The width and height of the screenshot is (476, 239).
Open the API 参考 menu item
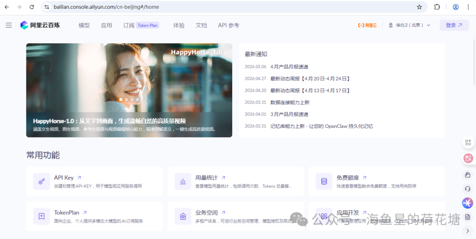[x=229, y=25]
